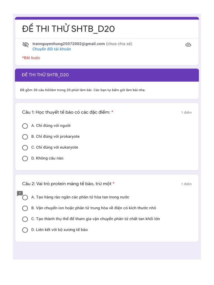Image resolution: width=214 pixels, height=285 pixels.
Task: Select option A. Chỉ đúng với người
Action: click(25, 126)
